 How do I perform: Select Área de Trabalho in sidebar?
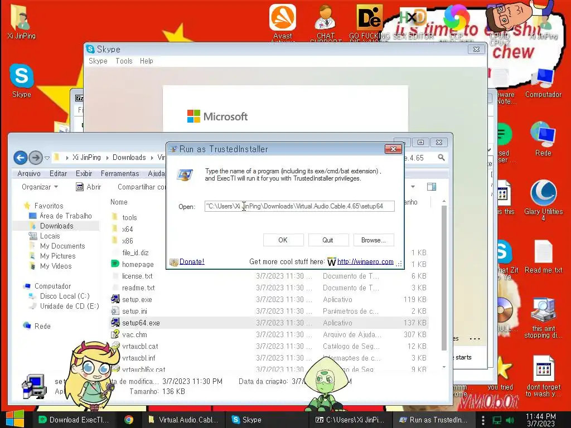pos(66,216)
